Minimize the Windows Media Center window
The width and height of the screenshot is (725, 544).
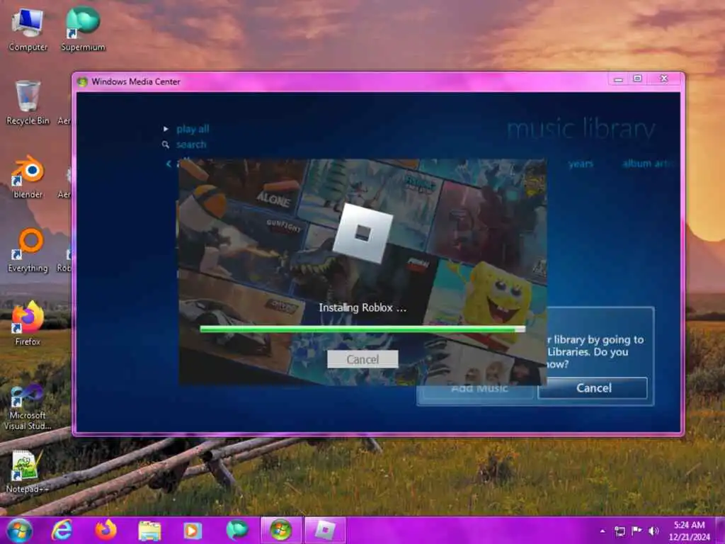click(618, 79)
